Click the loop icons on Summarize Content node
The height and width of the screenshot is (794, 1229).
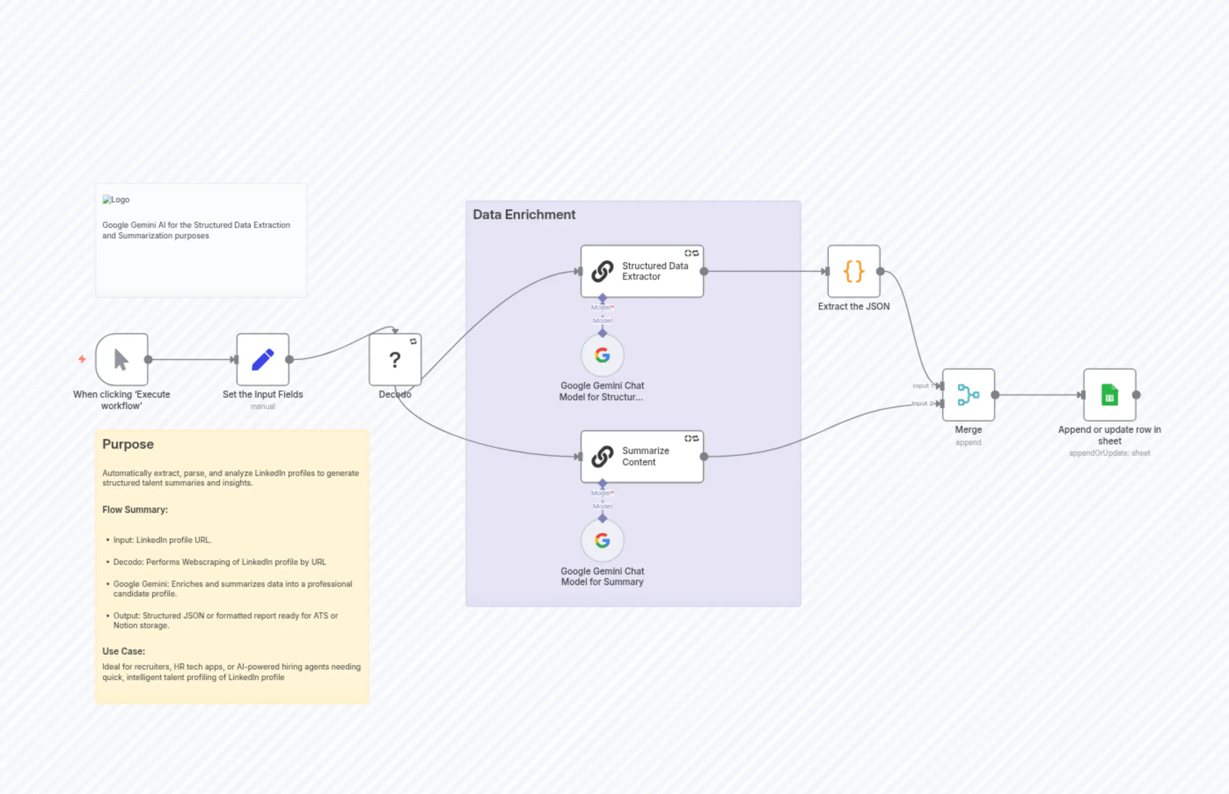tap(692, 438)
